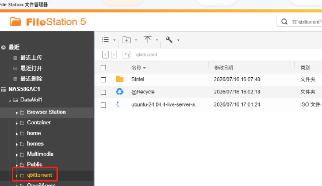The height and width of the screenshot is (186, 322).
Task: Open the home folder in sidebar
Action: [x=34, y=133]
